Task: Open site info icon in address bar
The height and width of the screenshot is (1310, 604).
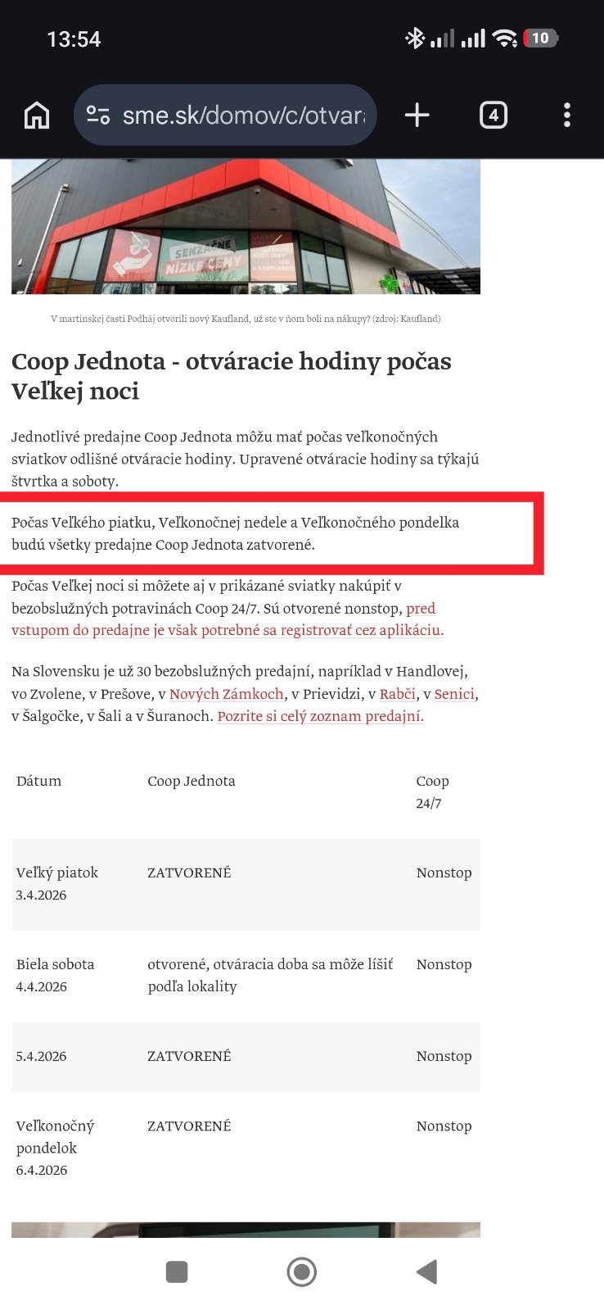Action: (98, 116)
